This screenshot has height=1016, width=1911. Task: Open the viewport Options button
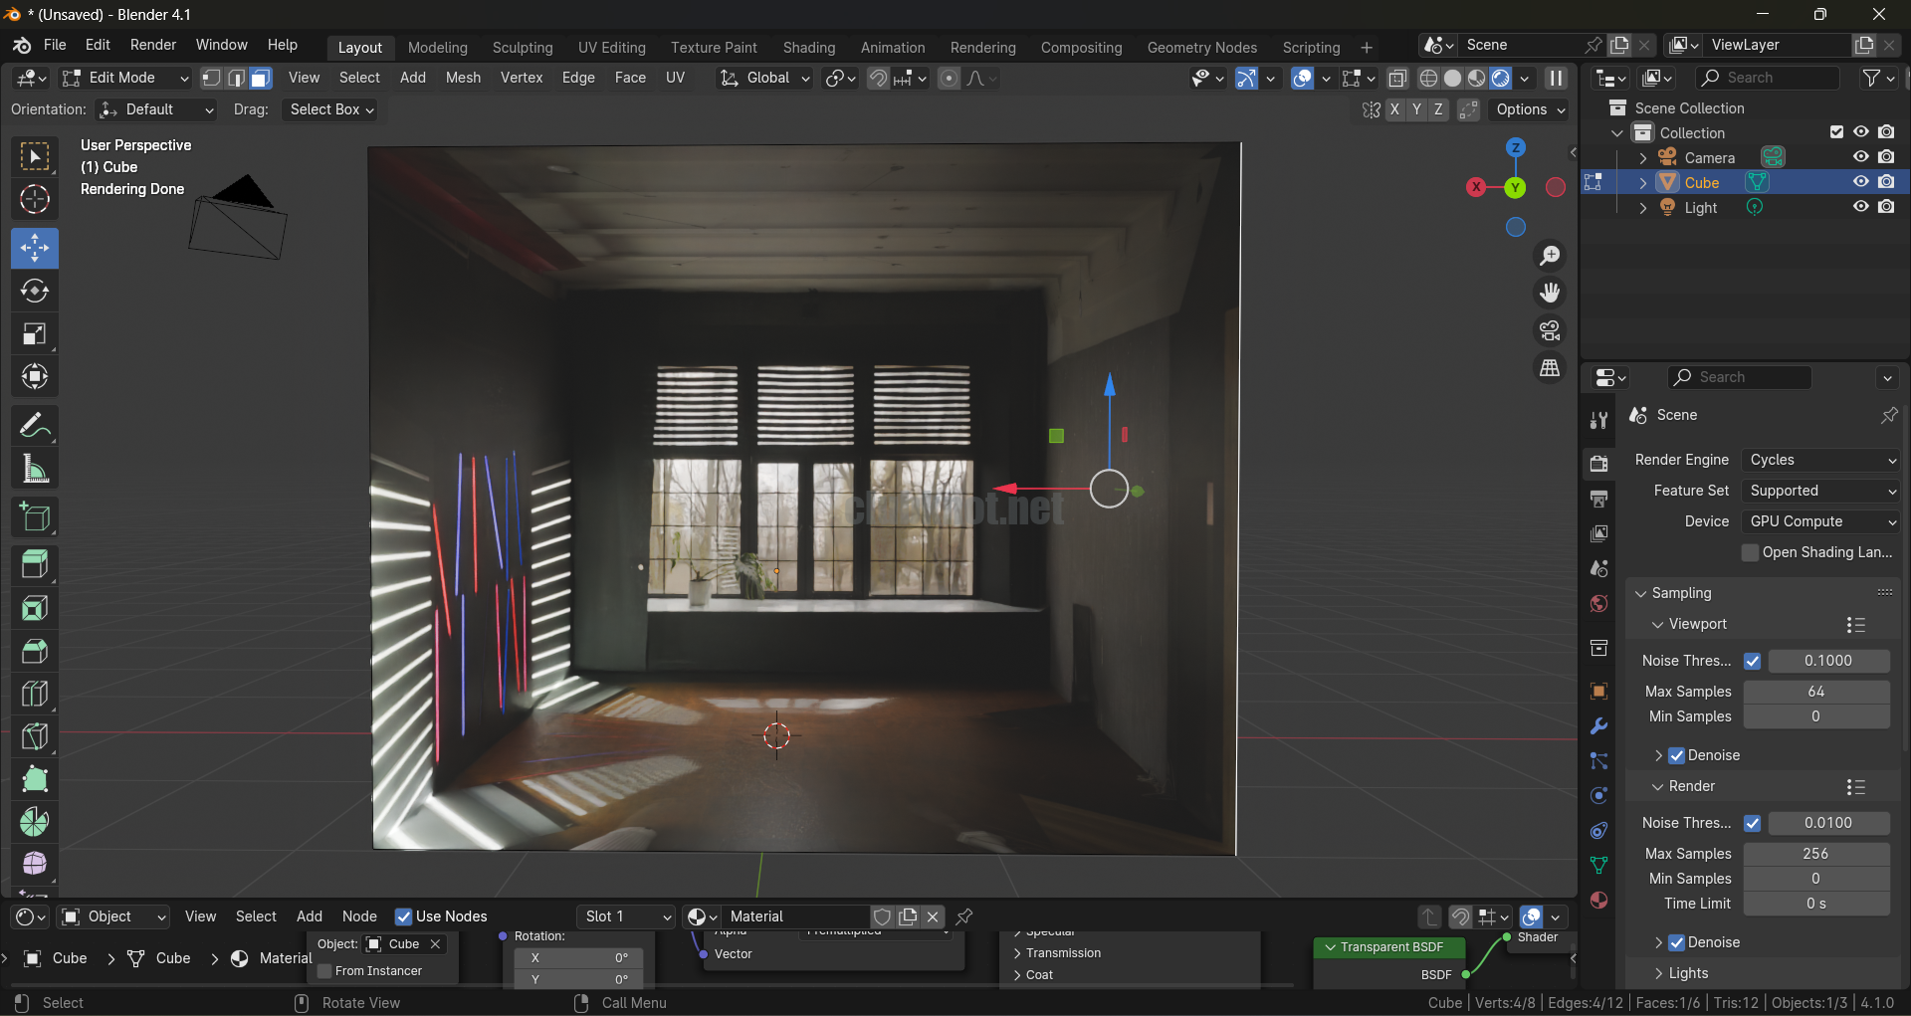pyautogui.click(x=1530, y=109)
